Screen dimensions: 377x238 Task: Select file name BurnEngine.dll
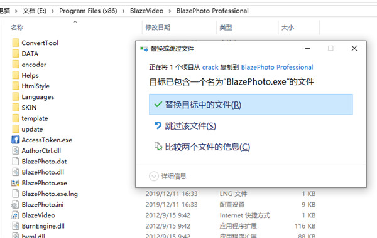(x=43, y=226)
